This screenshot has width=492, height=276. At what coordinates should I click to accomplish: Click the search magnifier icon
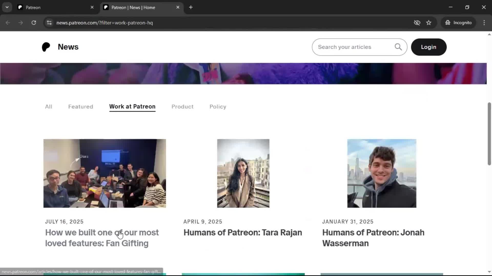coord(398,47)
